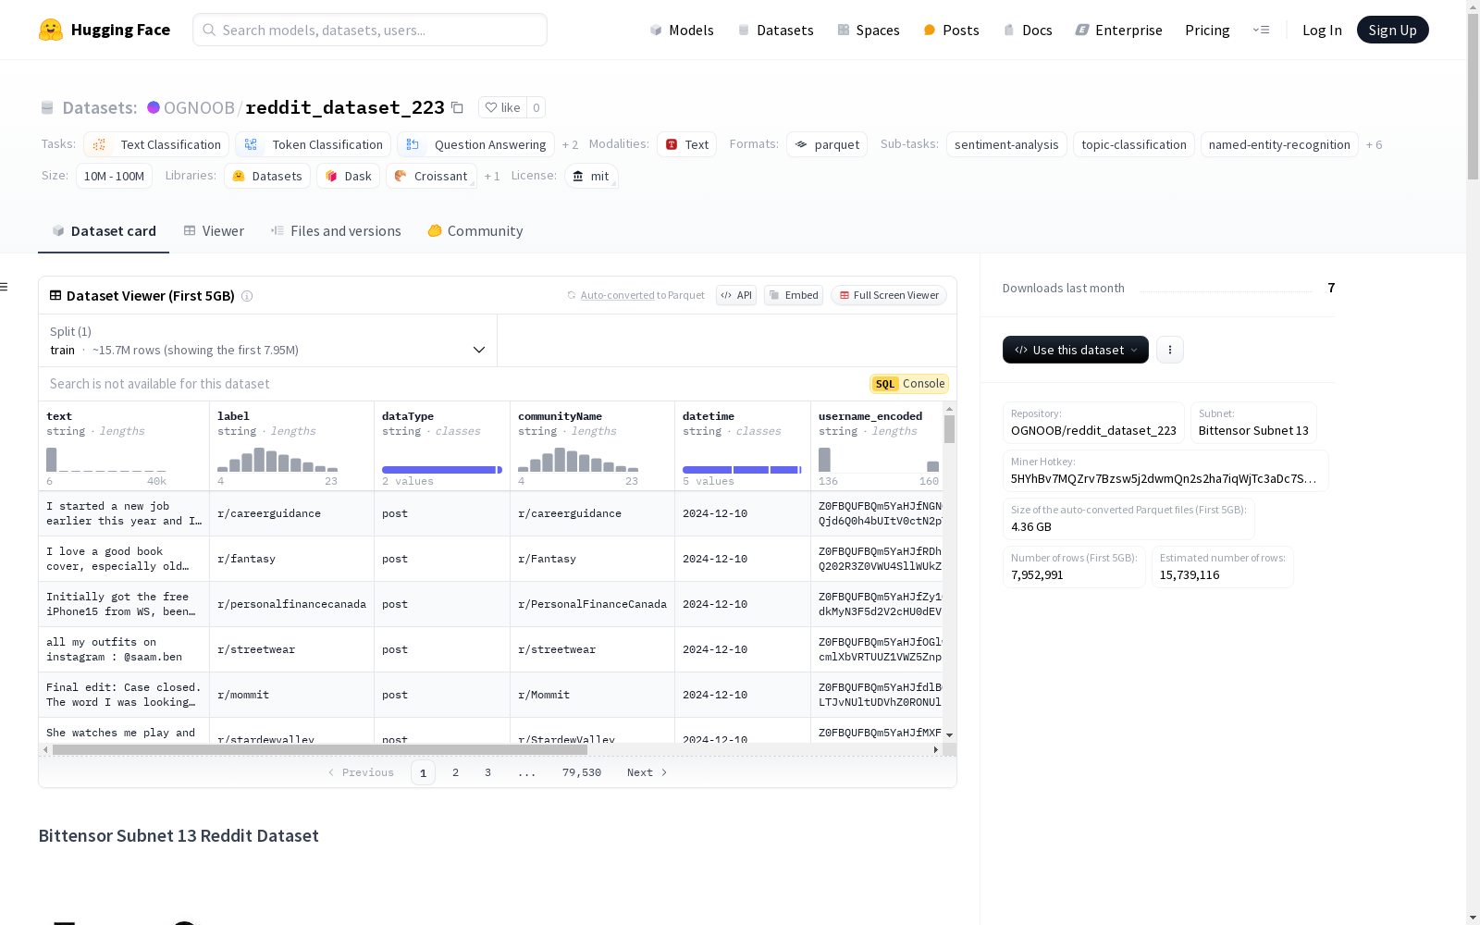The image size is (1480, 925).
Task: Jump to page 79,530
Action: pyautogui.click(x=582, y=772)
